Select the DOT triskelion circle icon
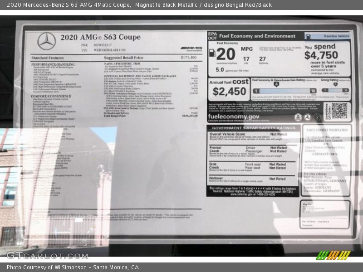This screenshot has width=363, height=272. click(x=307, y=117)
